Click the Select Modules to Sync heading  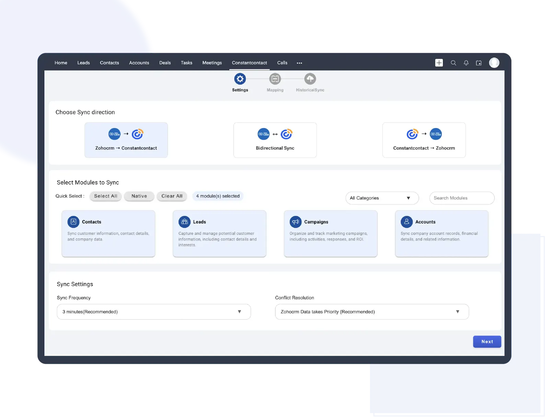click(x=88, y=182)
